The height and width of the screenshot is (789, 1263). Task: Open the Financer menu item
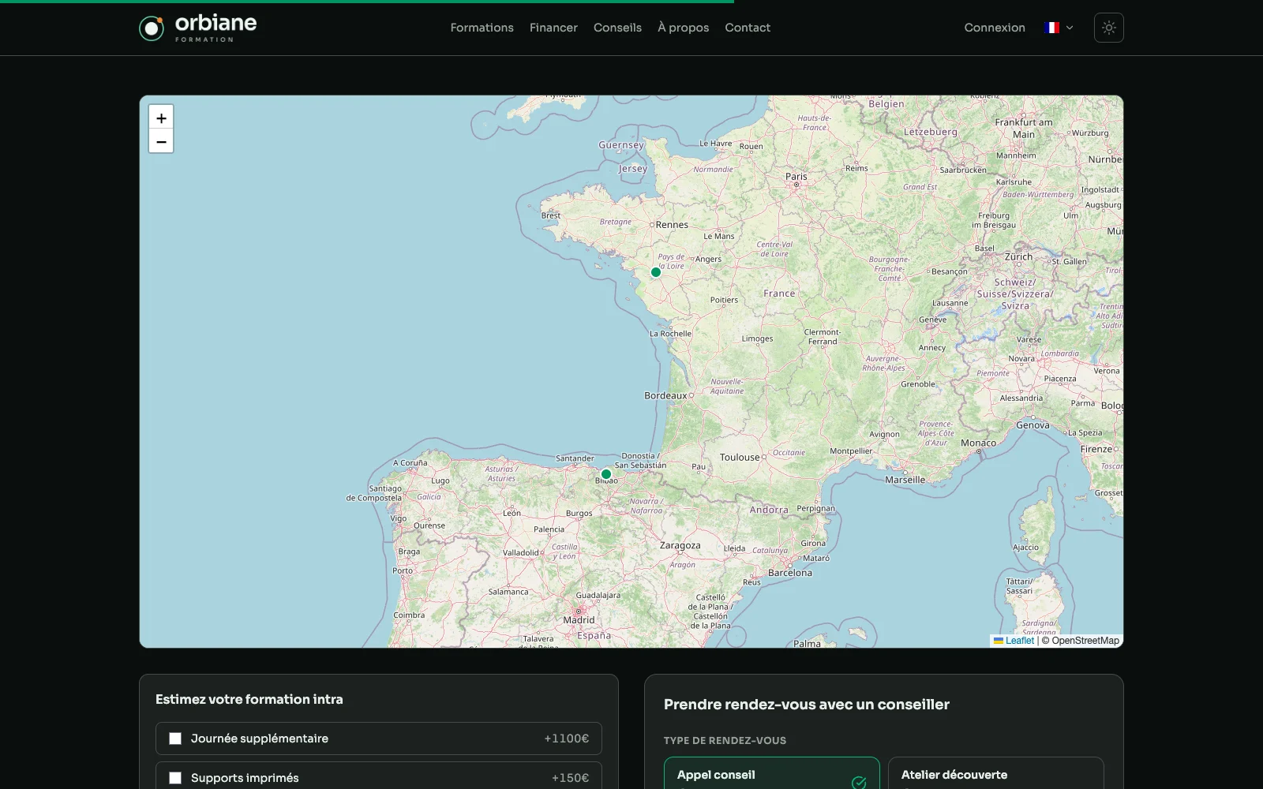pos(553,28)
